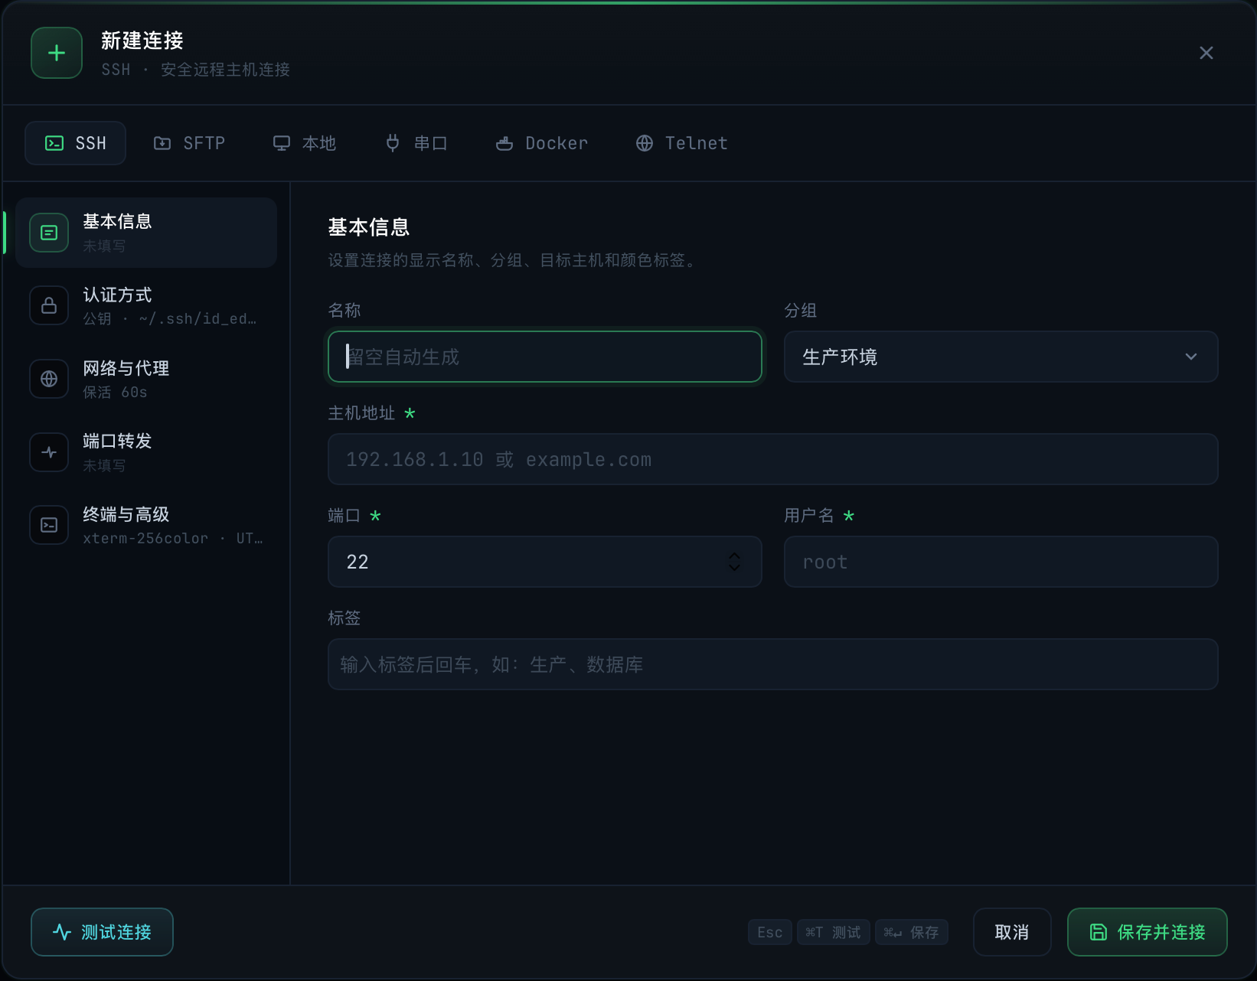
Task: Open the 认证方式 section
Action: tap(146, 305)
